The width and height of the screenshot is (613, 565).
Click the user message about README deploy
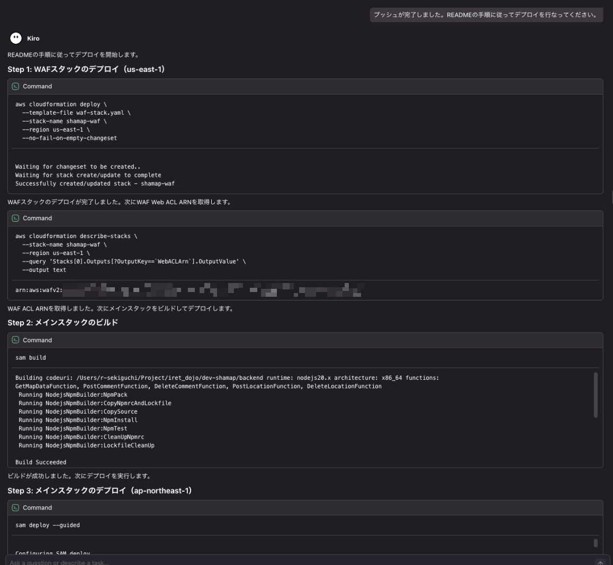[x=485, y=15]
